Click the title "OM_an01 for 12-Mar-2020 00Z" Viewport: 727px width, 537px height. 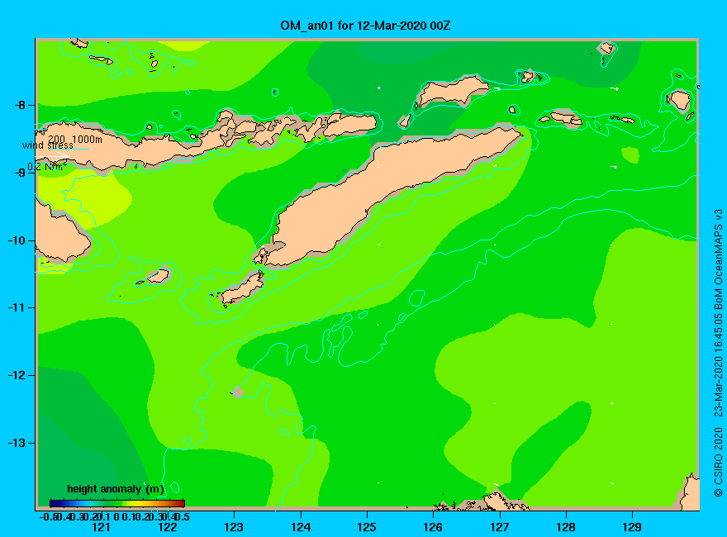tap(365, 26)
